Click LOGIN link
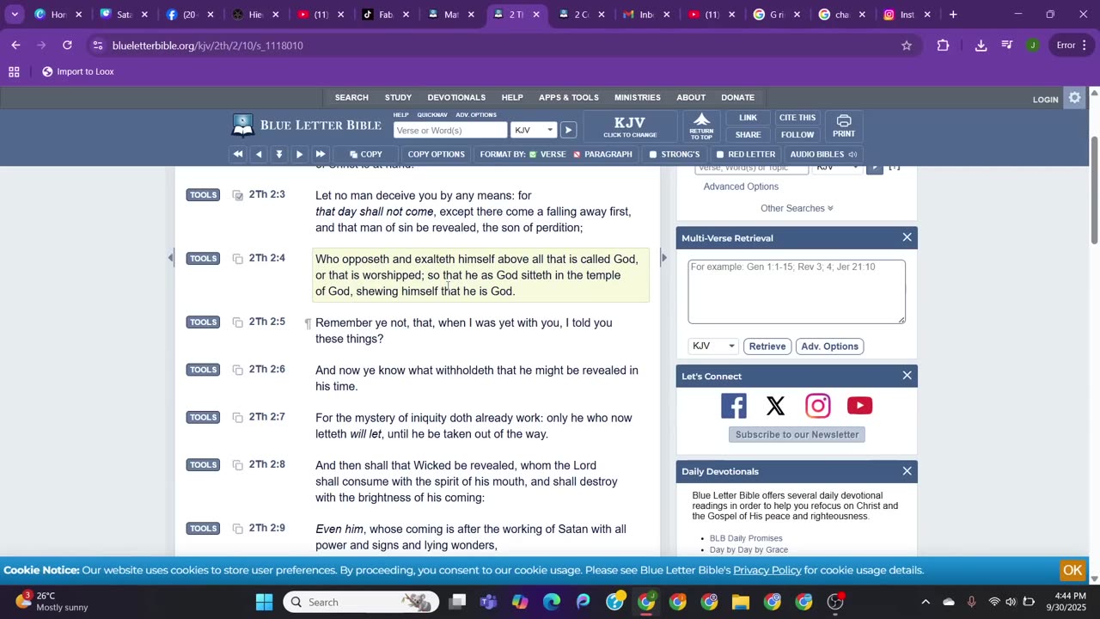Image resolution: width=1100 pixels, height=619 pixels. click(x=1045, y=100)
